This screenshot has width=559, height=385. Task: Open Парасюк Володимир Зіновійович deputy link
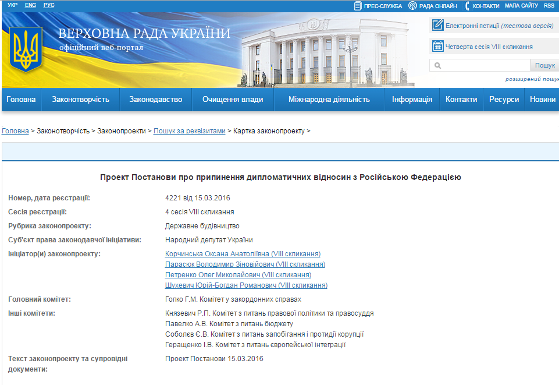245,264
